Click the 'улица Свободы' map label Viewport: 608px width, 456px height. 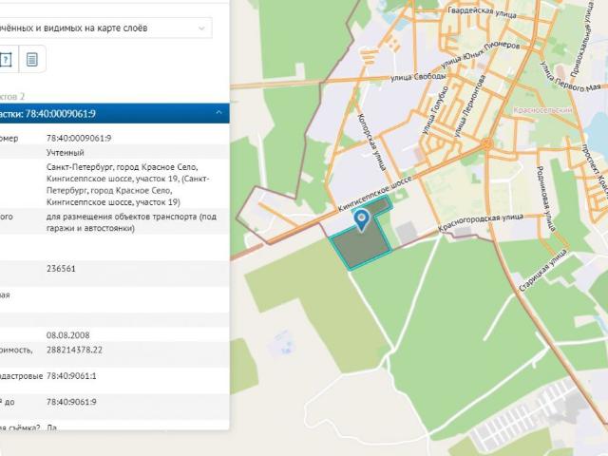click(418, 77)
